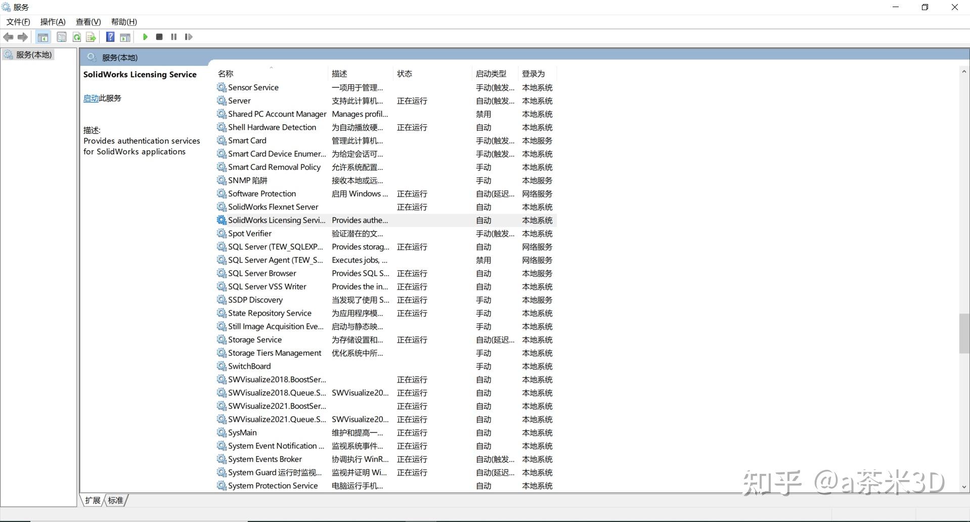Image resolution: width=970 pixels, height=522 pixels.
Task: Select SQL Server VSS Writer service
Action: pos(386,286)
